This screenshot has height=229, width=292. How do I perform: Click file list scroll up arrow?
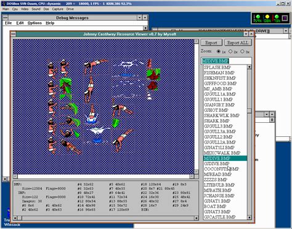coord(249,67)
